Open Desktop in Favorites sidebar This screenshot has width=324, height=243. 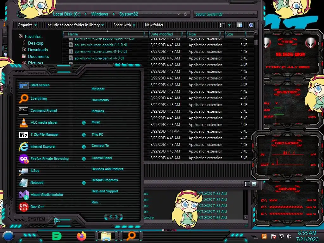tap(35, 43)
